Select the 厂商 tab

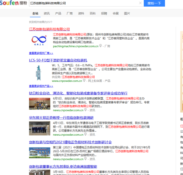click(x=70, y=13)
